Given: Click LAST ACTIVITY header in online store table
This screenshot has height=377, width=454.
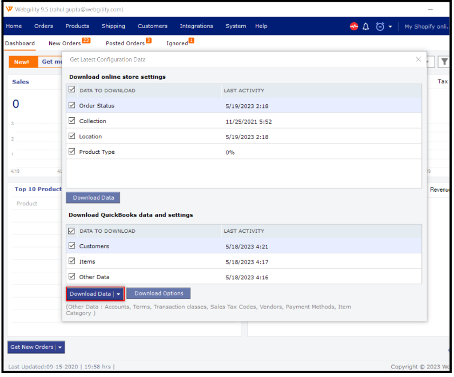Looking at the screenshot, I should [x=244, y=91].
